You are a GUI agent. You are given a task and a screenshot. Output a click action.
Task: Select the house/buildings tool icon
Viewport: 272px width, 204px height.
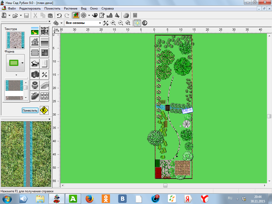tap(35, 42)
